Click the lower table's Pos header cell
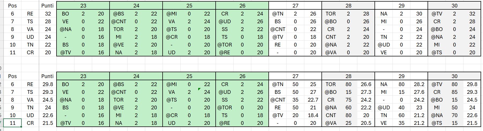 coord(12,76)
